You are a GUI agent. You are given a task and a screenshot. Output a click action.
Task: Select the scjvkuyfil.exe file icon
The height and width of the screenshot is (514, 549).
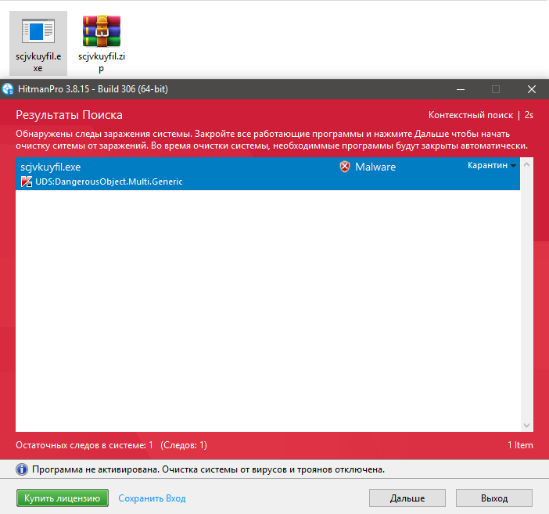point(38,44)
